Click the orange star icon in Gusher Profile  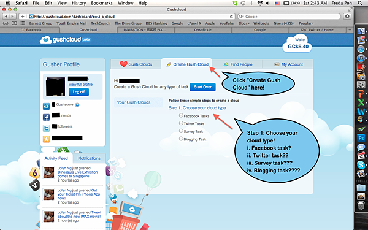click(46, 139)
